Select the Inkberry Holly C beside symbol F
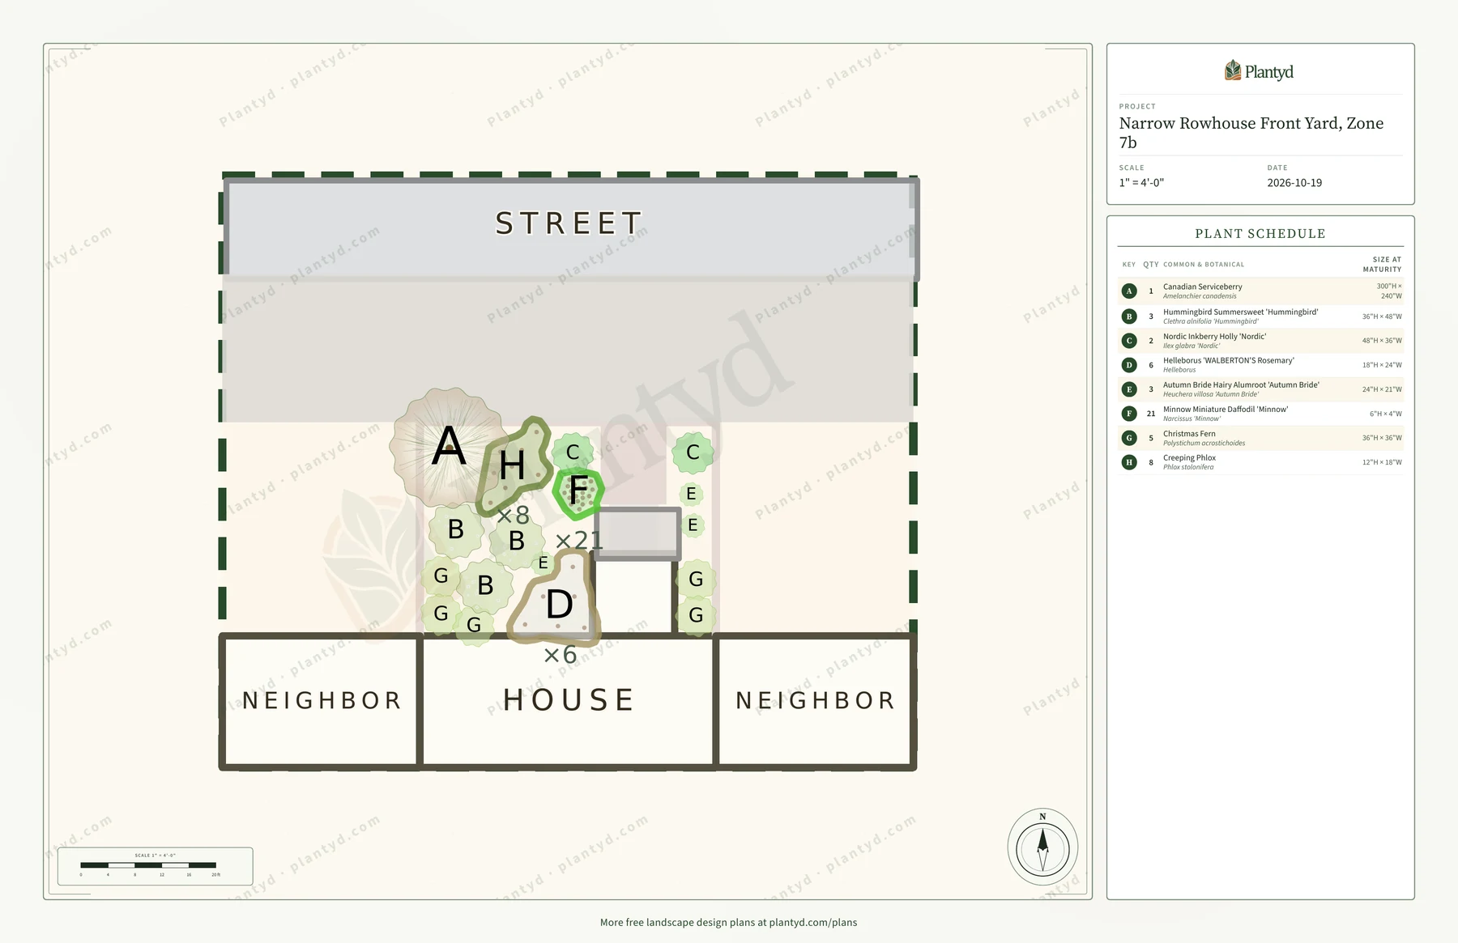This screenshot has width=1458, height=943. (573, 452)
